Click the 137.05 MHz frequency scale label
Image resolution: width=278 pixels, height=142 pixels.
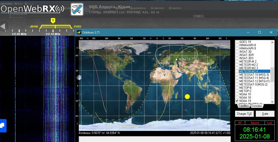(x=19, y=34)
